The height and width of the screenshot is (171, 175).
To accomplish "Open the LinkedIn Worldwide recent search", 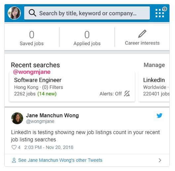I will tap(154, 87).
